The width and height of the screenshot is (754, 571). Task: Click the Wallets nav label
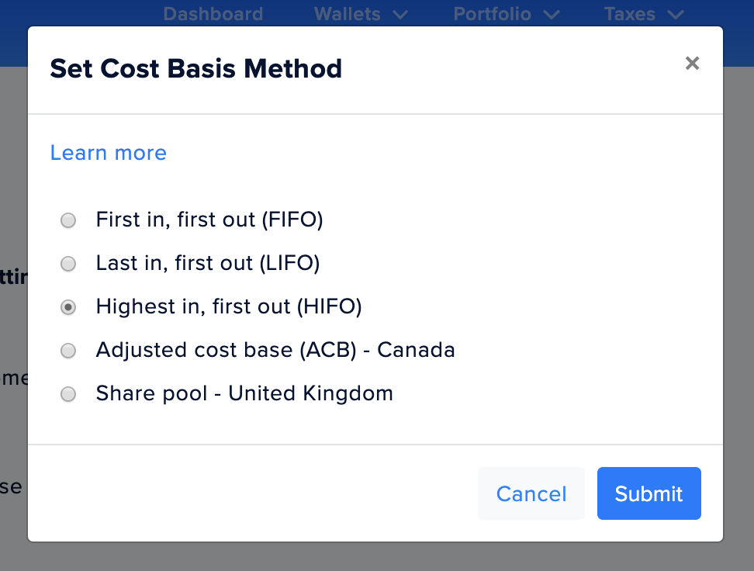348,14
